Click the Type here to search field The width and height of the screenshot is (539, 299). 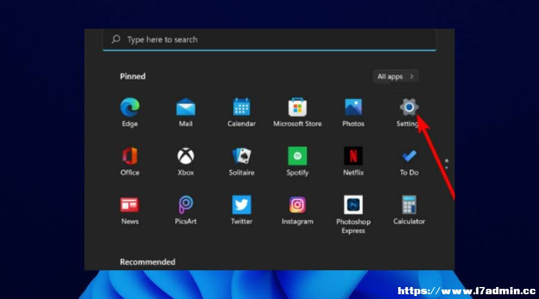pyautogui.click(x=269, y=40)
